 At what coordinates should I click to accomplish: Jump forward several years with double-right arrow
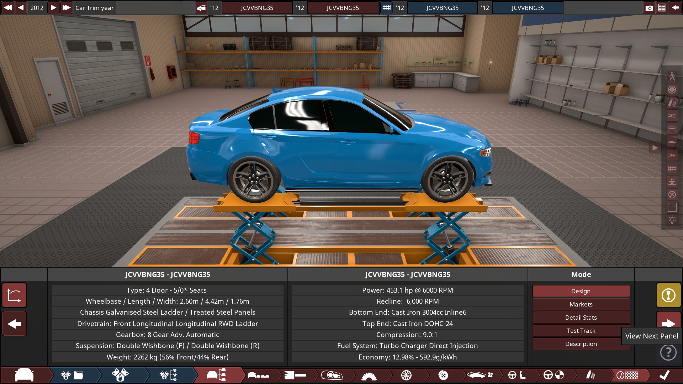click(66, 7)
